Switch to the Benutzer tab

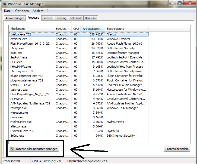[x=91, y=18]
